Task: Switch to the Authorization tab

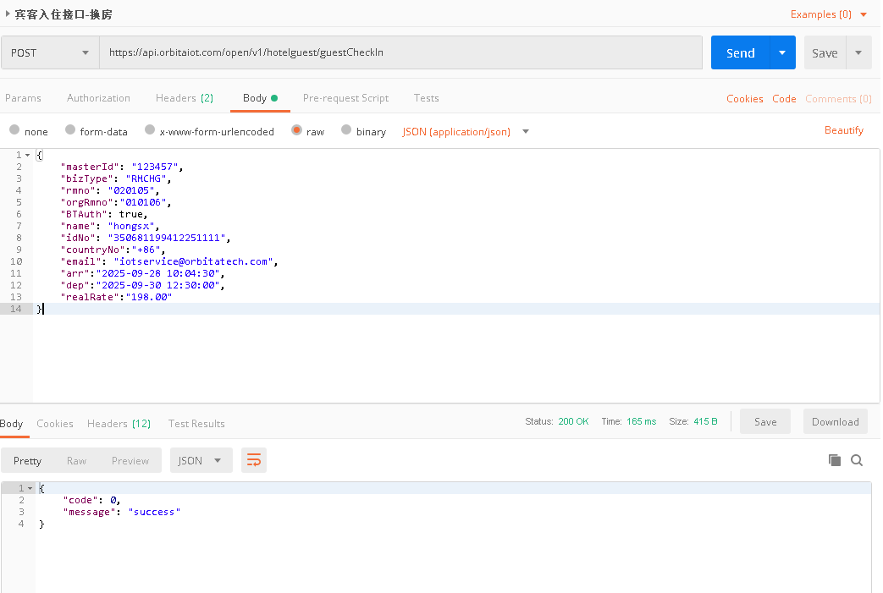Action: pos(98,98)
